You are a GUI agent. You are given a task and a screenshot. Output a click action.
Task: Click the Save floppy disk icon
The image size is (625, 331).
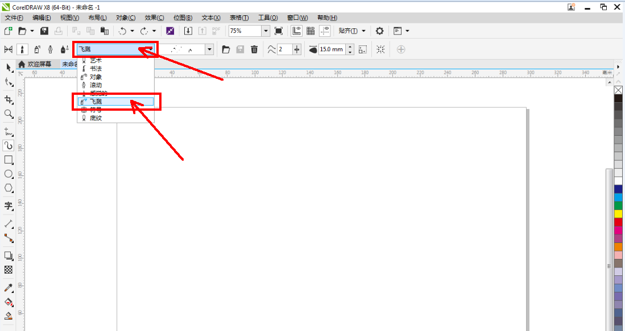coord(44,31)
